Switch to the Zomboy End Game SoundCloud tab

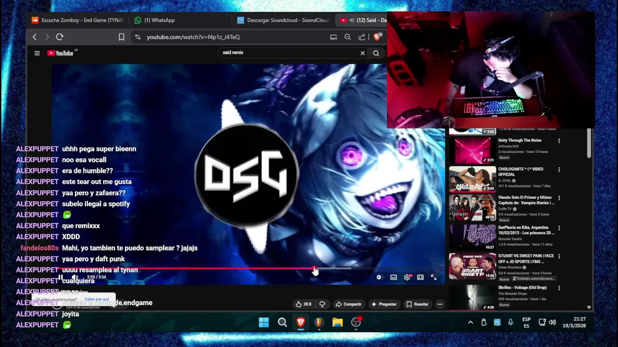[x=77, y=20]
